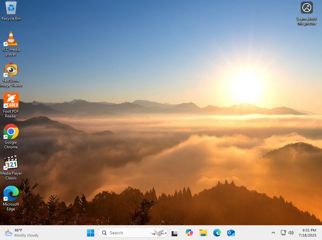This screenshot has width=322, height=240.
Task: Select the Foxit PDF Reader shortcut
Action: tap(11, 105)
